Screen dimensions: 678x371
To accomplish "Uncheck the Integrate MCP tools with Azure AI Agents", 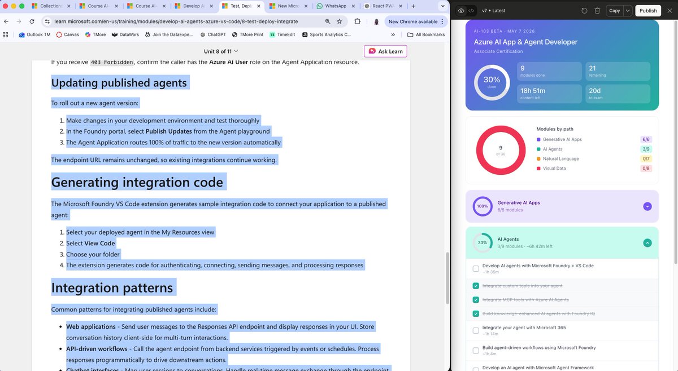I will pyautogui.click(x=476, y=299).
